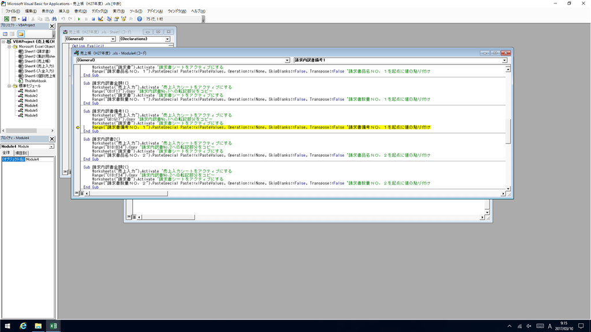This screenshot has height=332, width=591.
Task: Open the 編集 (Edit) menu
Action: click(31, 12)
